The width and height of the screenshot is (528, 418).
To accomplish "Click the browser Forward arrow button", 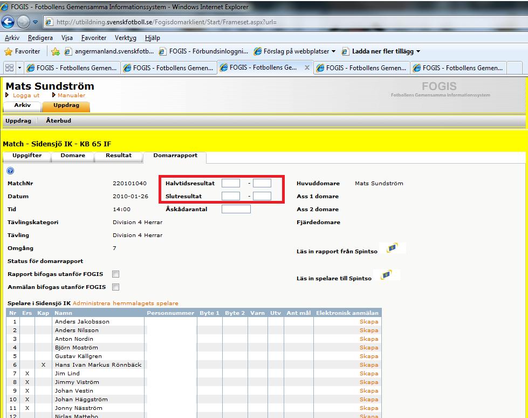I will 23,22.
